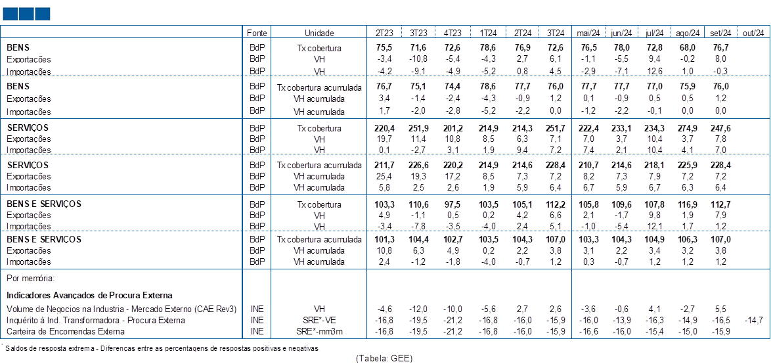Viewport: 771px width, 364px height.
Task: Select the value 25,4
Action: pos(385,177)
